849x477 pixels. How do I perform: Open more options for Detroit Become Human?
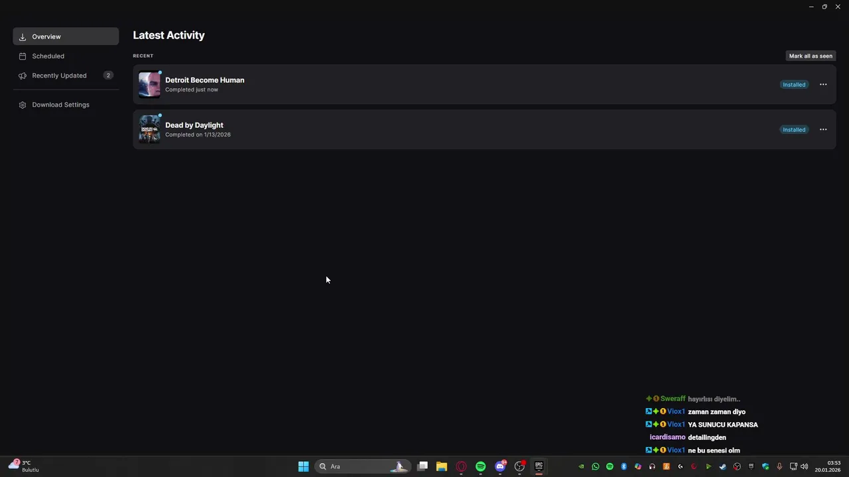tap(823, 85)
